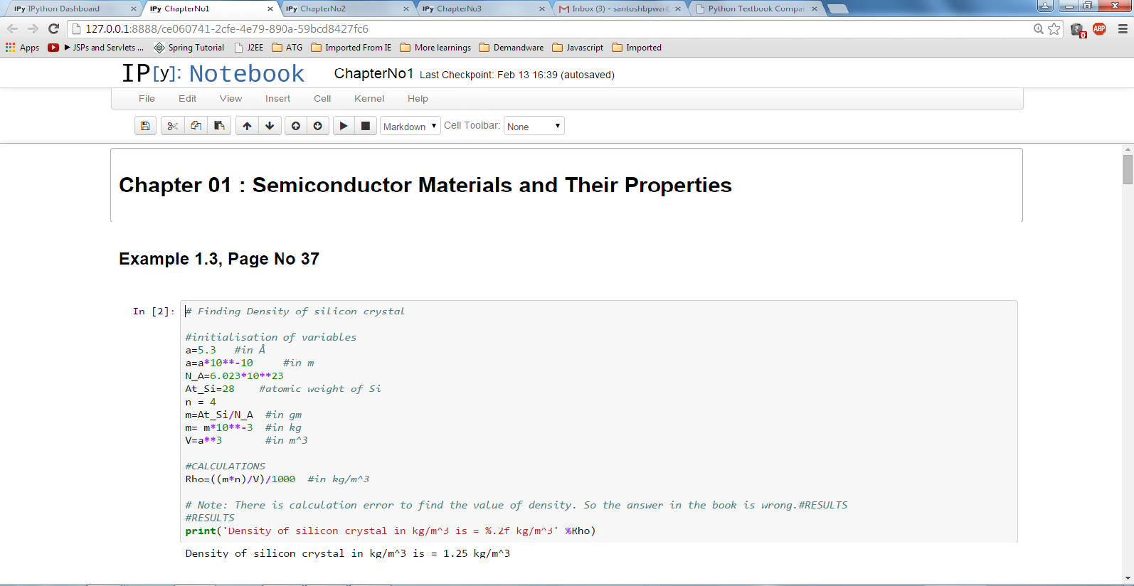This screenshot has width=1134, height=586.
Task: Move the cell down with down arrow
Action: [x=270, y=126]
